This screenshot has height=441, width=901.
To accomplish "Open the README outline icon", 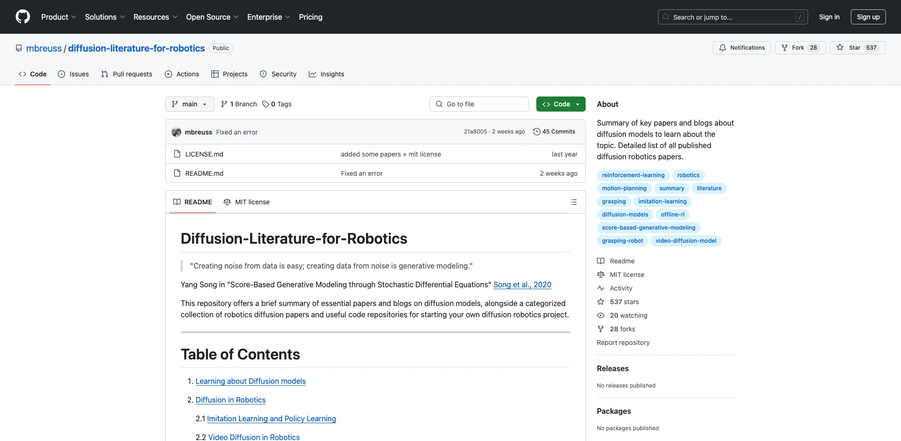I will click(x=573, y=202).
